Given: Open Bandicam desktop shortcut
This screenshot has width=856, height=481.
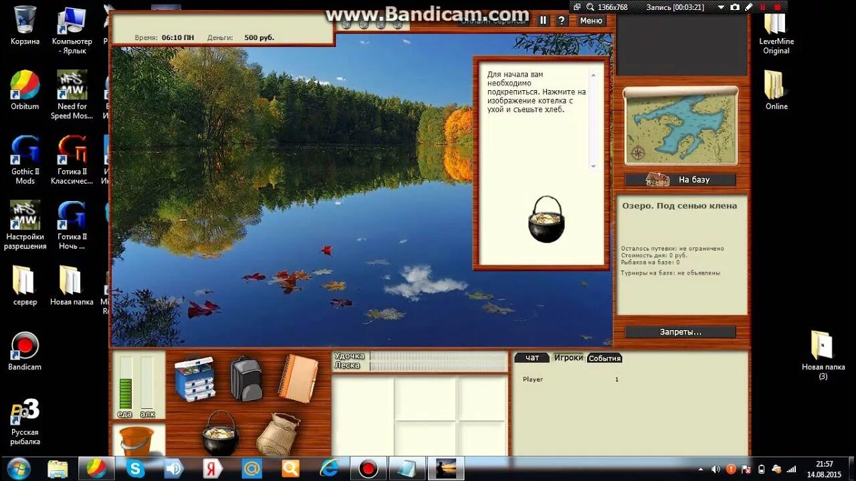Looking at the screenshot, I should coord(25,351).
